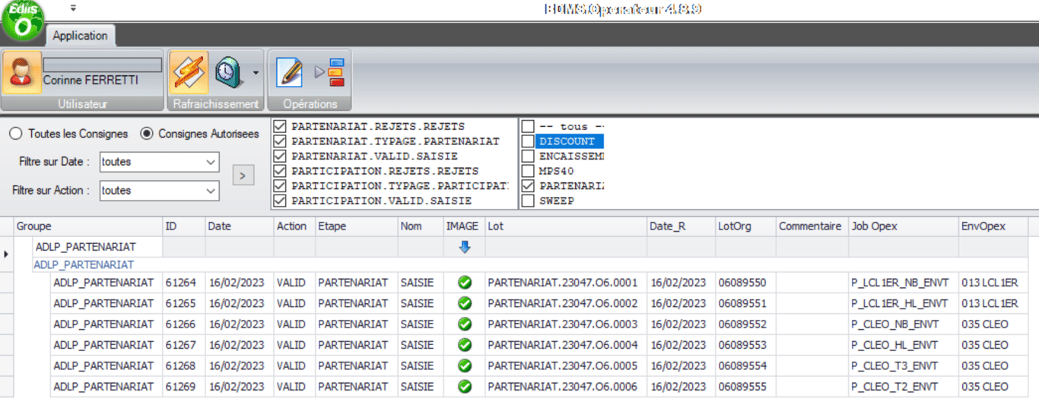The height and width of the screenshot is (405, 1039).
Task: Click green check icon for lot O6.0006
Action: [x=465, y=387]
